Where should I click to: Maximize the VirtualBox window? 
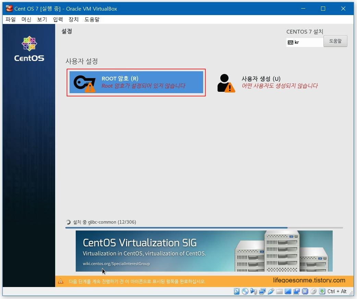(x=323, y=9)
